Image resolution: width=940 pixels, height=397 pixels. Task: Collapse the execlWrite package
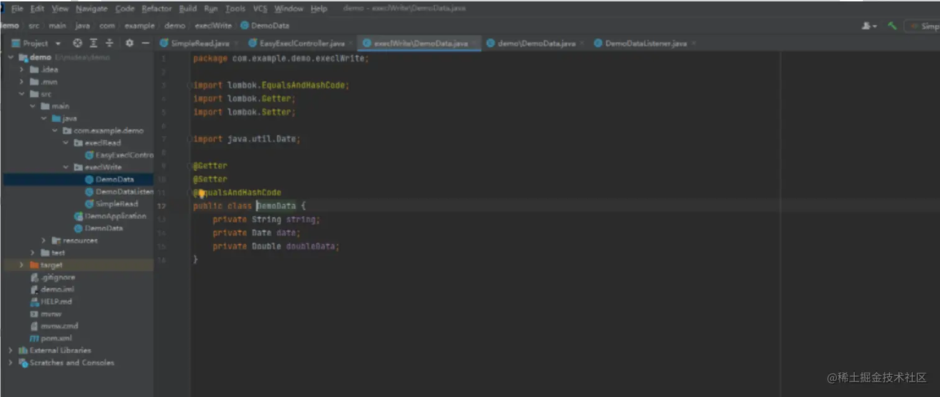pos(66,167)
